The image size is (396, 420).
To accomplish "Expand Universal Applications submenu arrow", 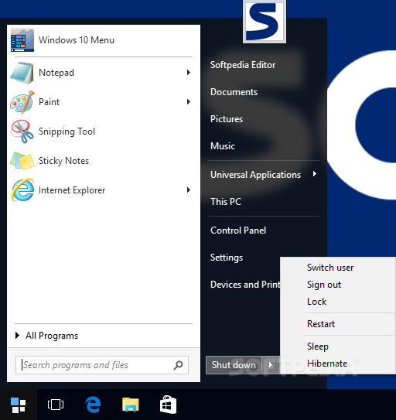I will [x=315, y=174].
